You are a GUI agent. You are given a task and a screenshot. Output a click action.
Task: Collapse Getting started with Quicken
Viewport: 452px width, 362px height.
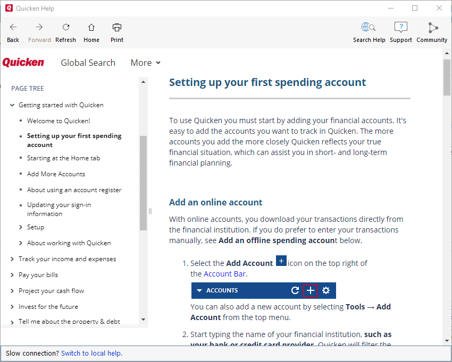[12, 105]
